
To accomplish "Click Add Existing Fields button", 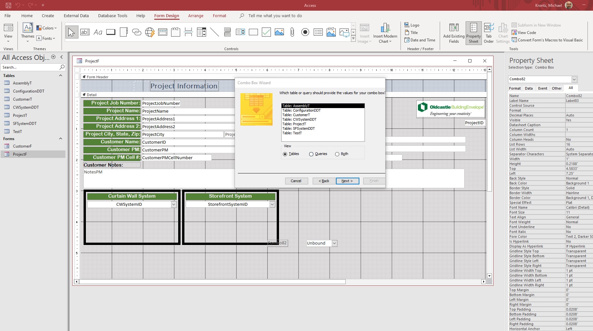I will (x=454, y=33).
